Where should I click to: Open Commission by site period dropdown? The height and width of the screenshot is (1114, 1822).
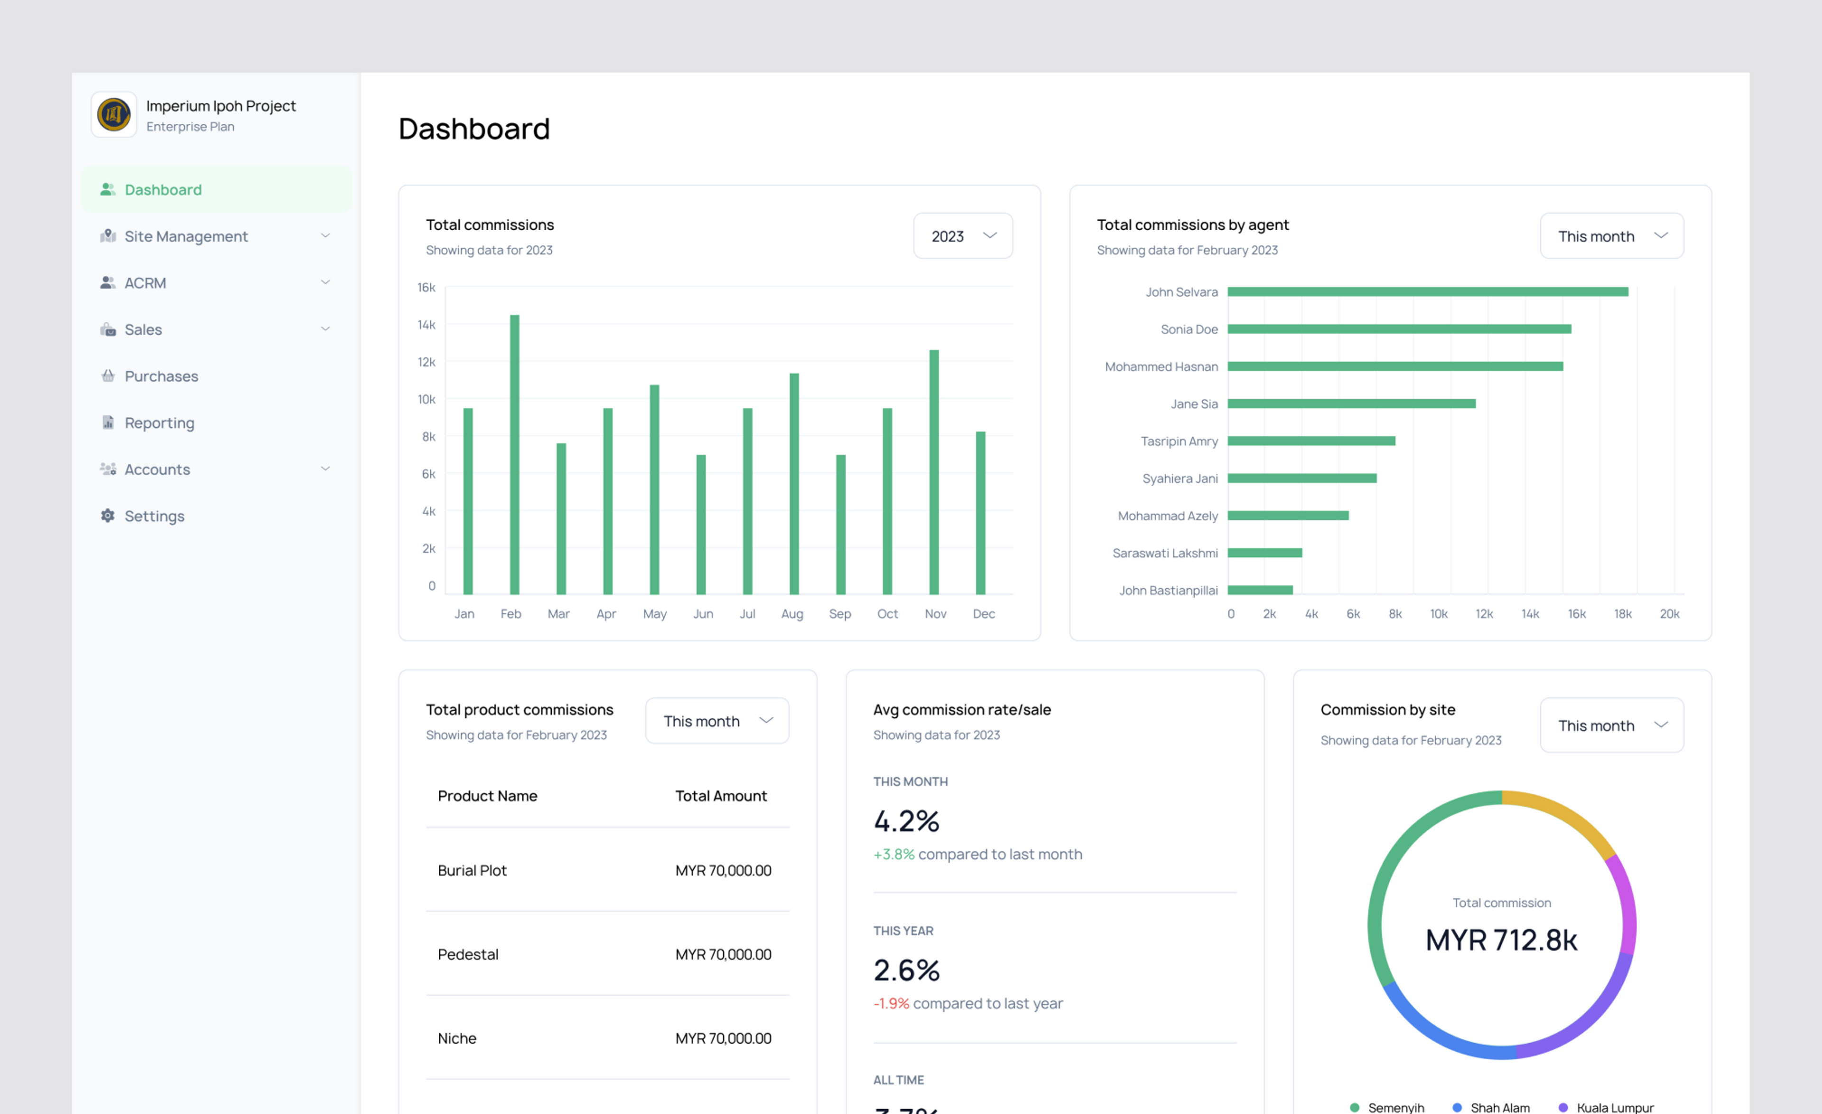[1611, 726]
